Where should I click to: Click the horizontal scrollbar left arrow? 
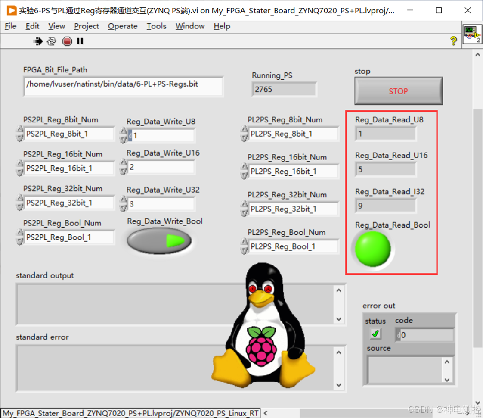pos(266,413)
